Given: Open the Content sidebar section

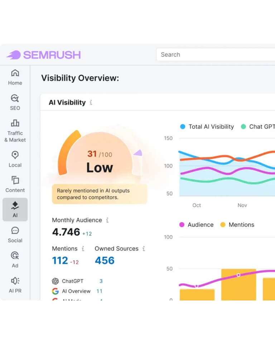Looking at the screenshot, I should (x=15, y=184).
